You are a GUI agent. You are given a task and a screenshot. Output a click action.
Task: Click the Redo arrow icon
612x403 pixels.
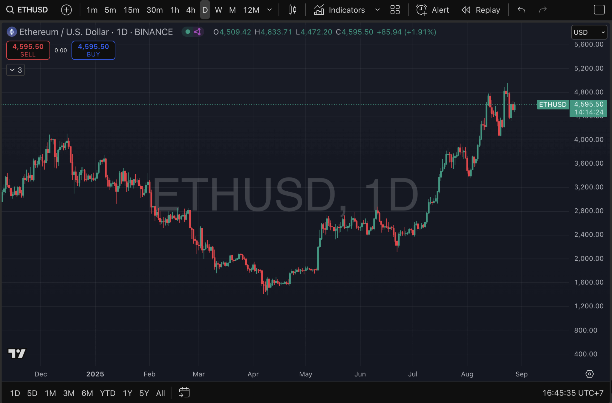click(x=543, y=10)
